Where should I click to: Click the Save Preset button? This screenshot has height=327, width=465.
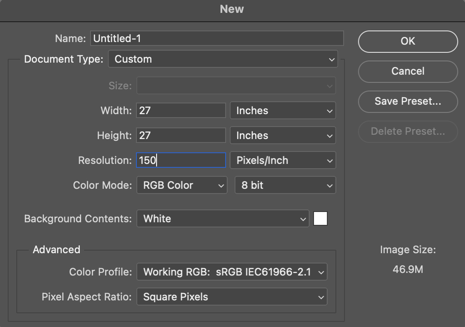[x=408, y=101]
